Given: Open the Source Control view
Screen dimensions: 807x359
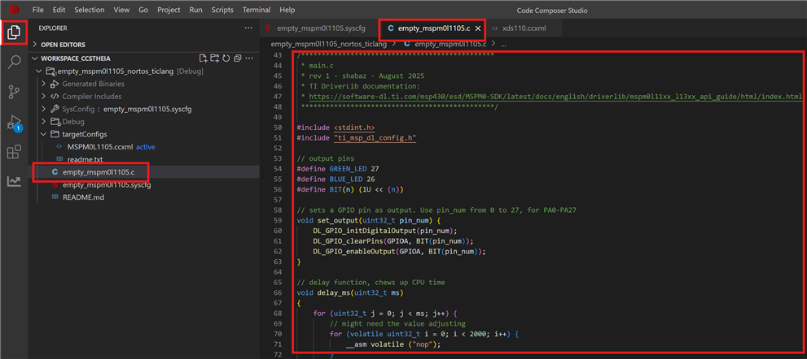Looking at the screenshot, I should point(14,93).
